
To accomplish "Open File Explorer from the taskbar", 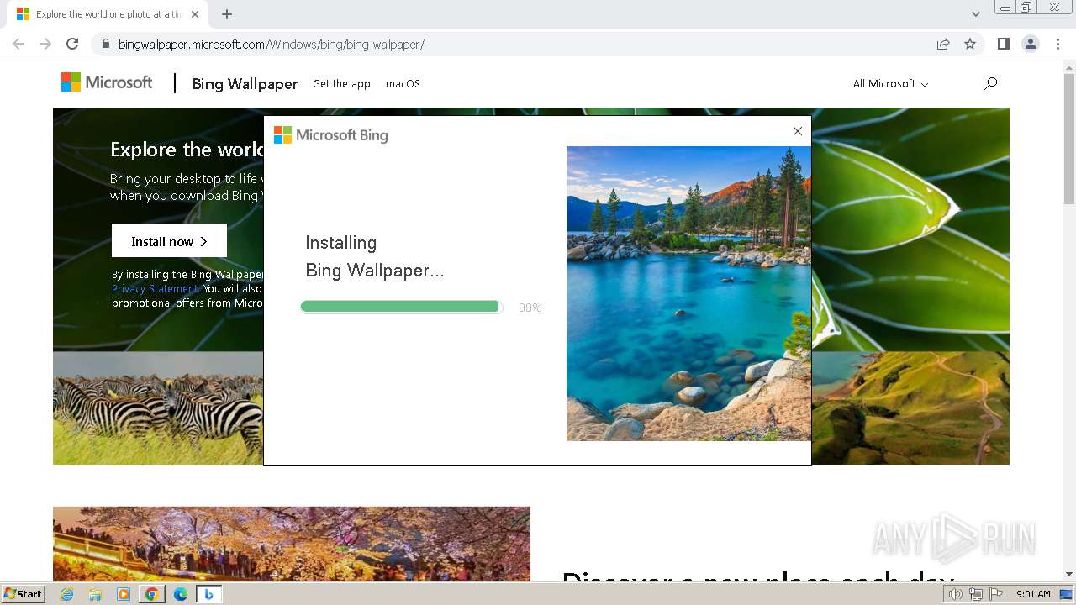I will pos(95,594).
